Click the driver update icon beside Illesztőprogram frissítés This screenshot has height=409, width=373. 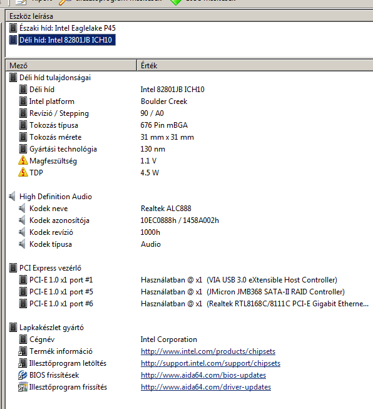click(23, 387)
